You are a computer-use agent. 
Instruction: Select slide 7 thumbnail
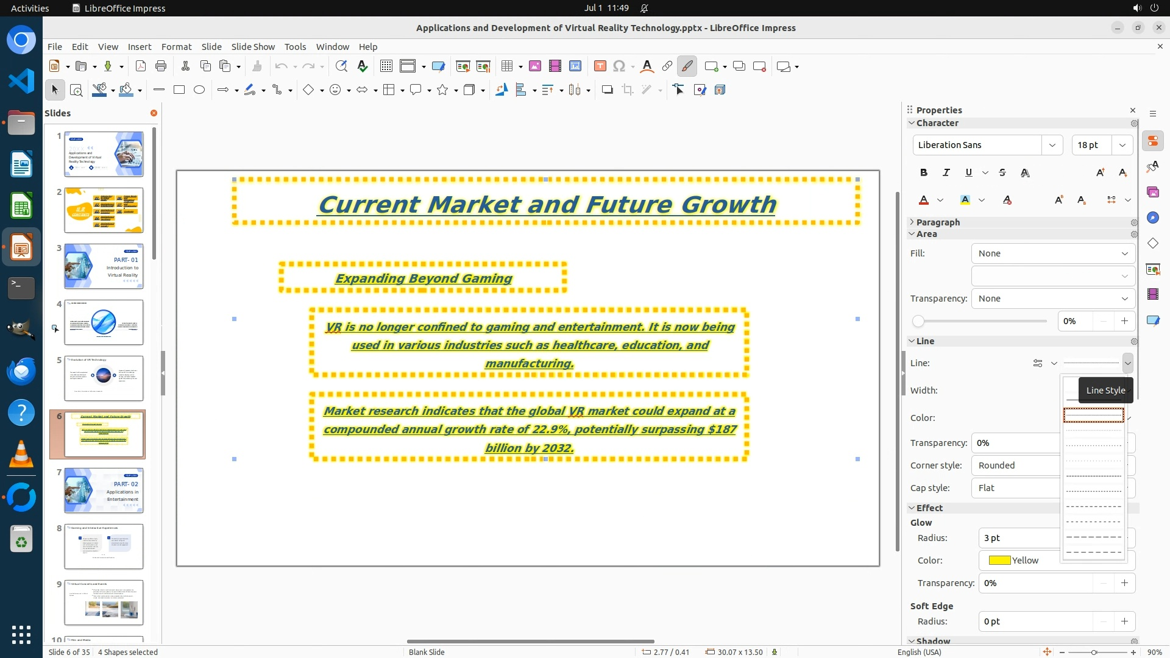pyautogui.click(x=104, y=490)
